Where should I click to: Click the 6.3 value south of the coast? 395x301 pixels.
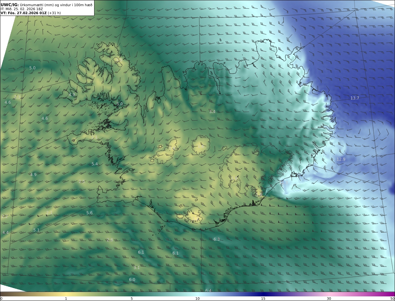pos(217,239)
